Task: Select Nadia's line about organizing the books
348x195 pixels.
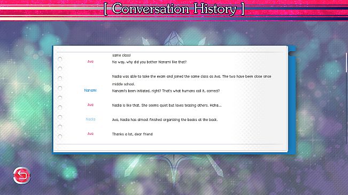Action: [x=165, y=119]
